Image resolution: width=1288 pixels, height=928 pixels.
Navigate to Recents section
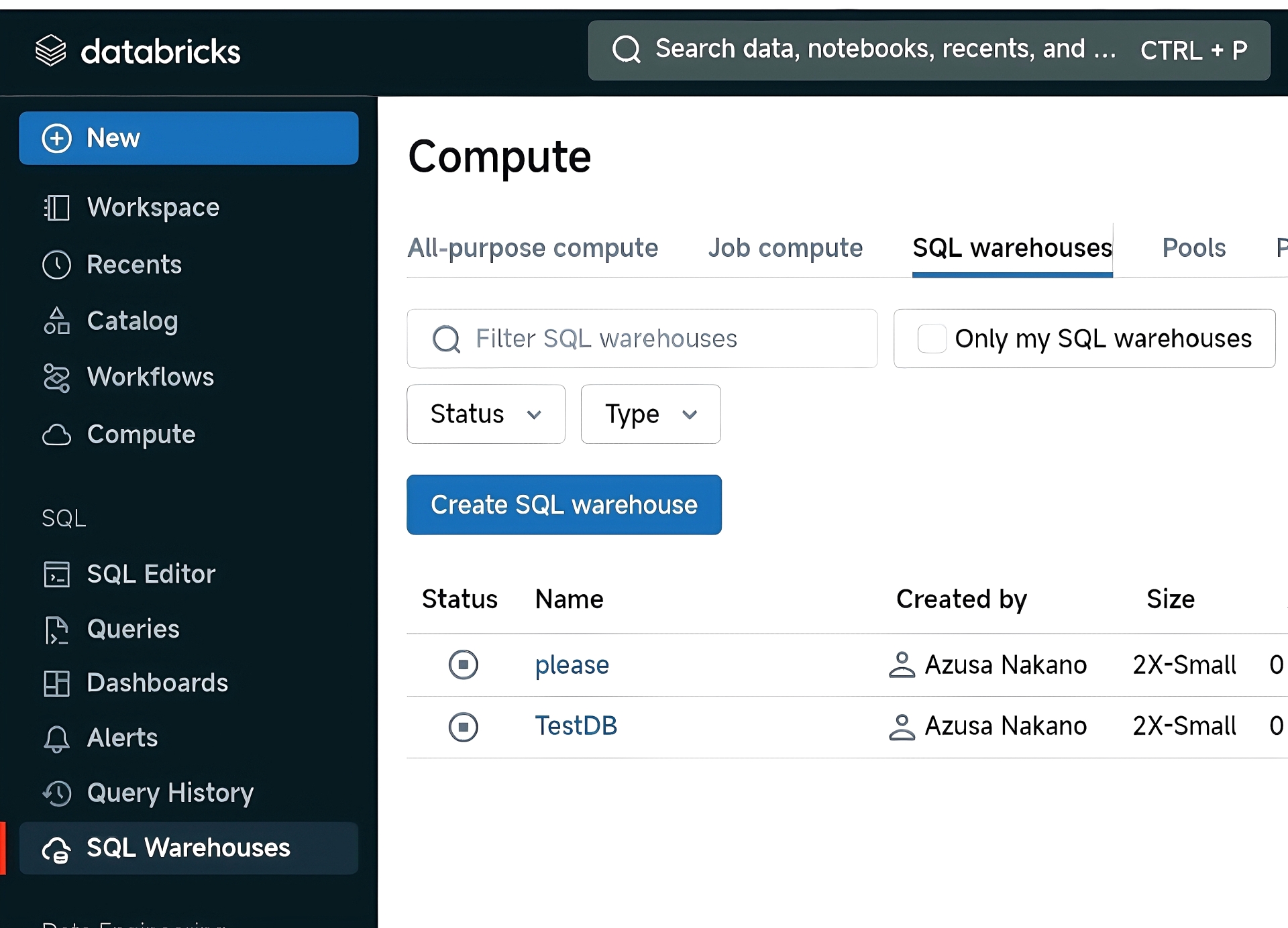coord(133,263)
